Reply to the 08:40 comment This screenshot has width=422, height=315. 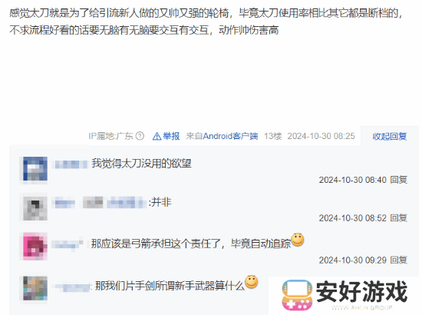pos(398,180)
